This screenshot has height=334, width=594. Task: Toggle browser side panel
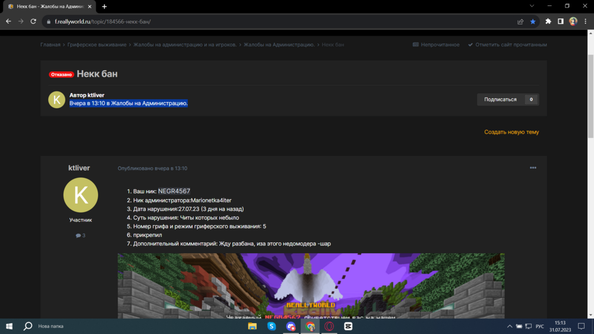point(561,21)
